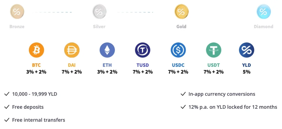Click the YLD token logo

(x=246, y=50)
